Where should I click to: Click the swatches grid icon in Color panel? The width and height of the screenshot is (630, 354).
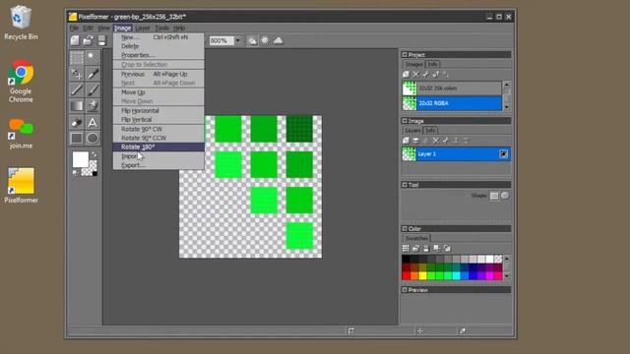pos(406,249)
